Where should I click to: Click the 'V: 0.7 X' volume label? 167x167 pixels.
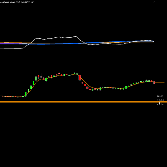tap(160, 100)
